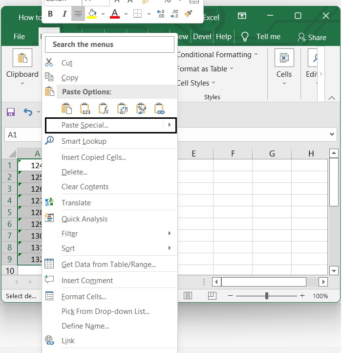The height and width of the screenshot is (353, 342).
Task: Expand the Clipboard group dropdown
Action: tap(22, 83)
